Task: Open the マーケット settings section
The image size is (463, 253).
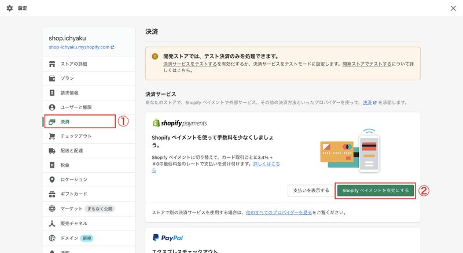Action: click(x=89, y=209)
